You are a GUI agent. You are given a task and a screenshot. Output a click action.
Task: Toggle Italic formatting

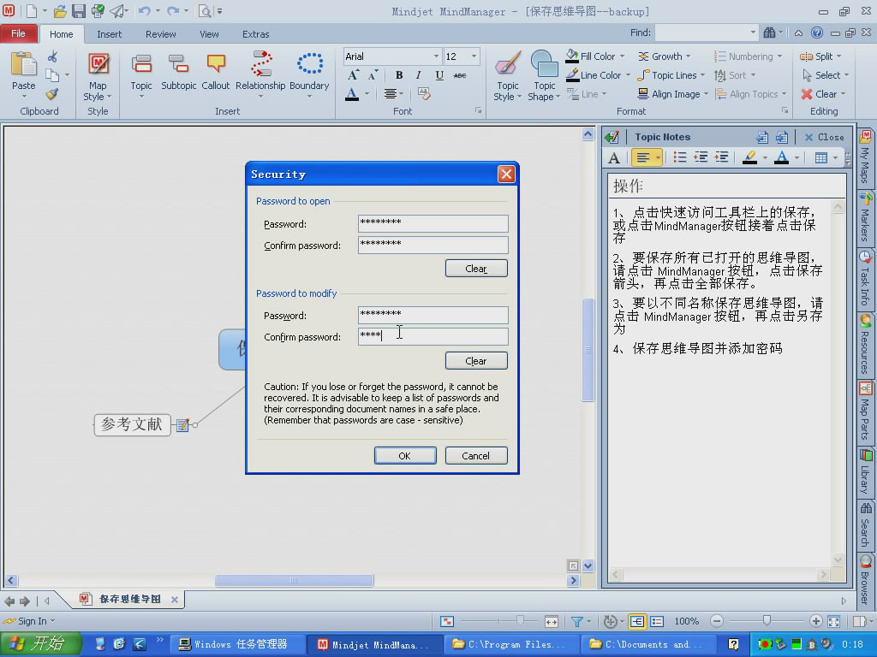tap(418, 75)
